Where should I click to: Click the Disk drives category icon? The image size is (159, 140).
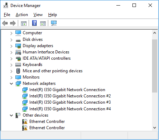point(18,40)
